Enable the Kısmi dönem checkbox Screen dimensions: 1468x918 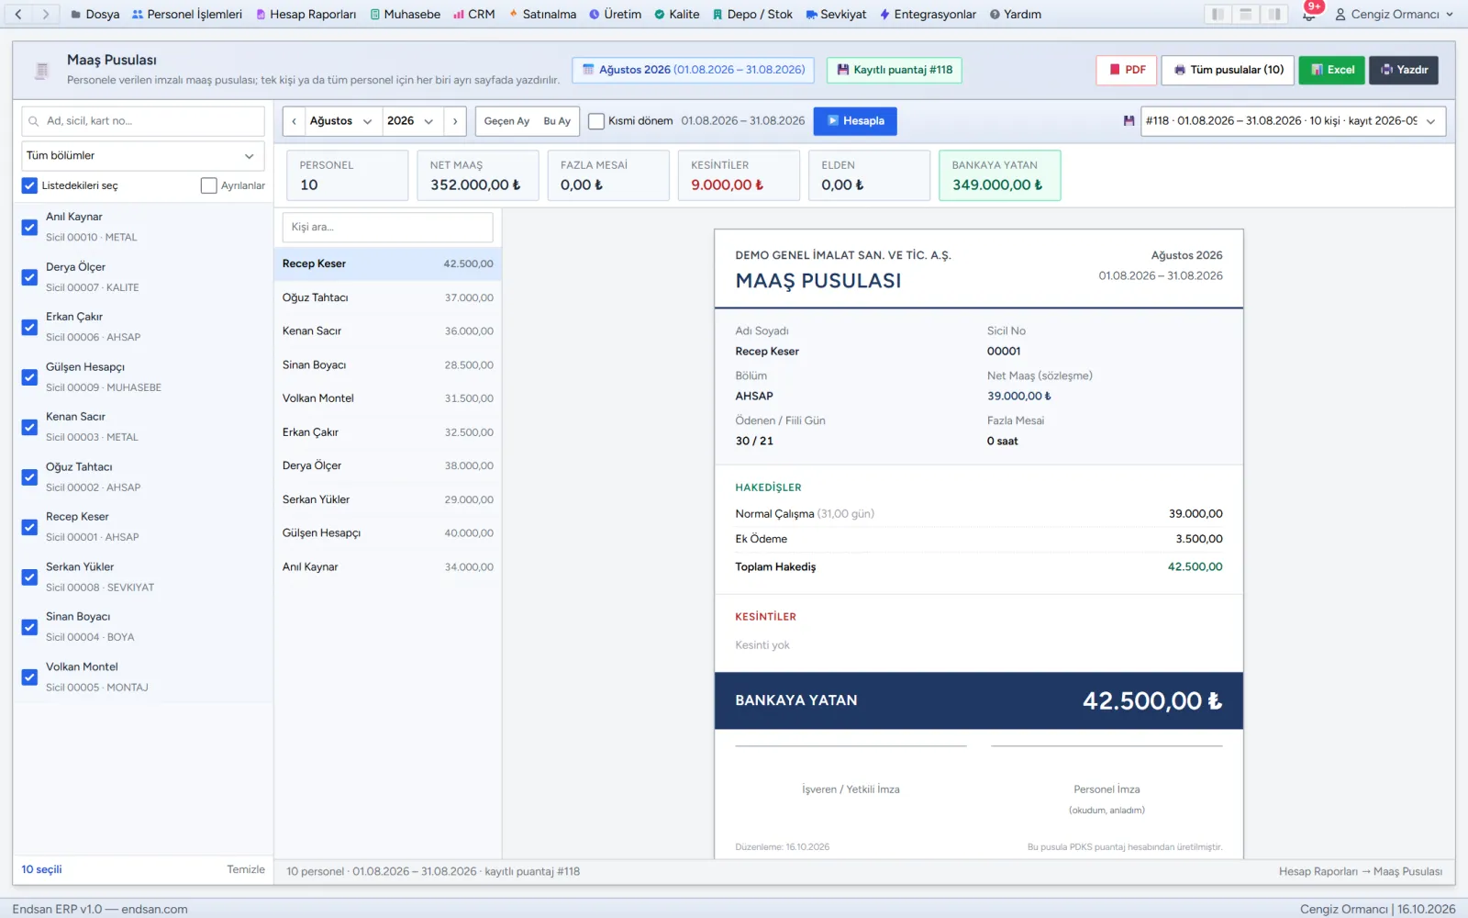pyautogui.click(x=596, y=121)
